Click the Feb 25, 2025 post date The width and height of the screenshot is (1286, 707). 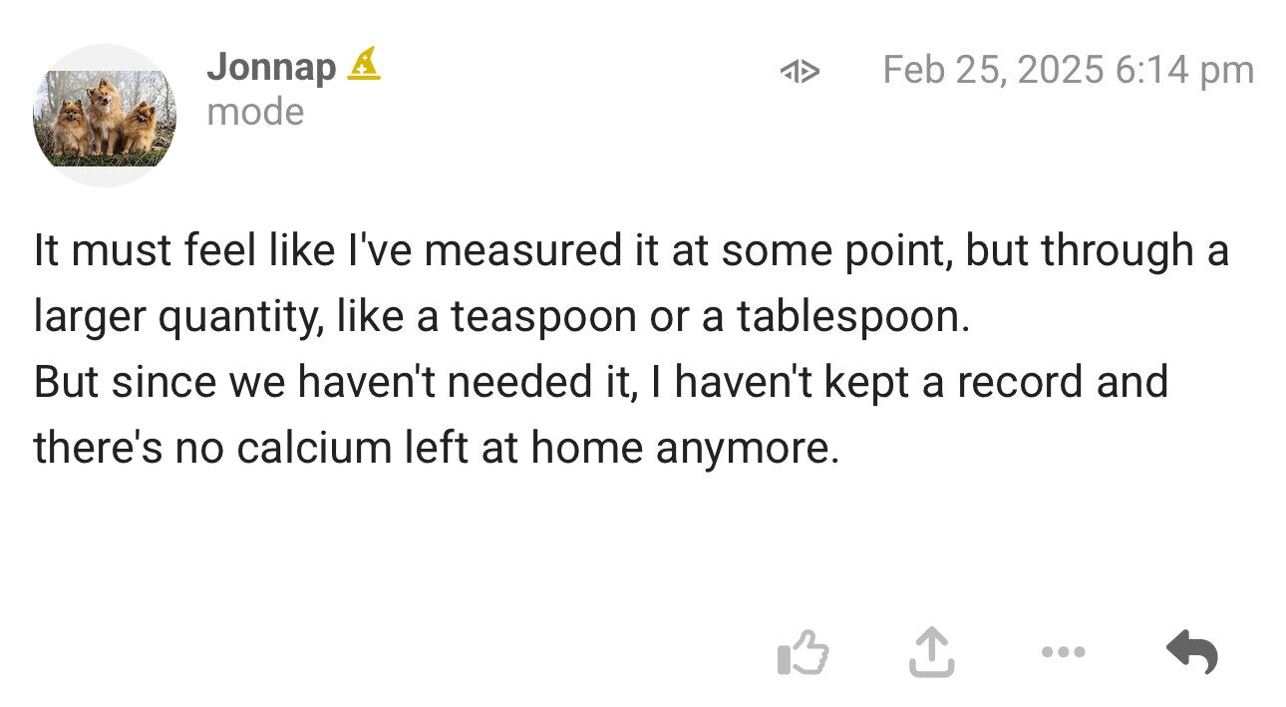tap(993, 70)
